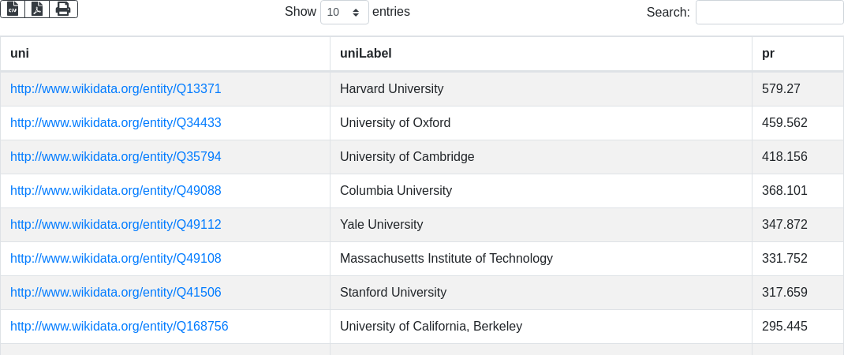Image resolution: width=844 pixels, height=355 pixels.
Task: Sort by the pr column header
Action: coord(768,54)
